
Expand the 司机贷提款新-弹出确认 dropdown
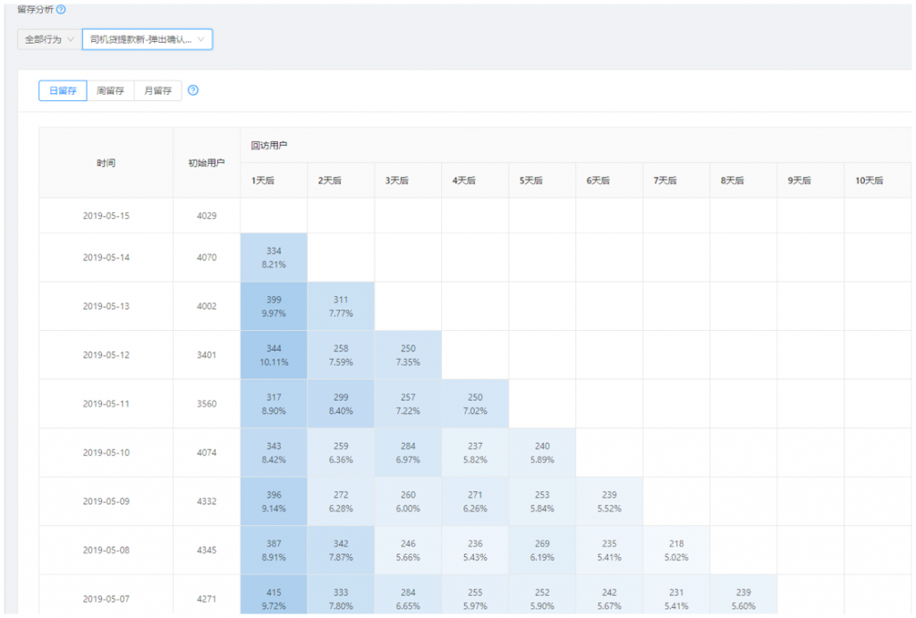148,39
